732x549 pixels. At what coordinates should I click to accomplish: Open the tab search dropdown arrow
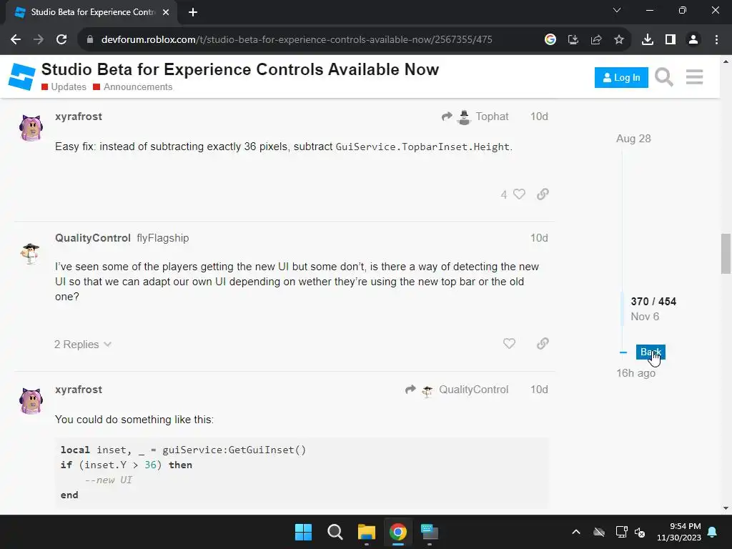617,10
